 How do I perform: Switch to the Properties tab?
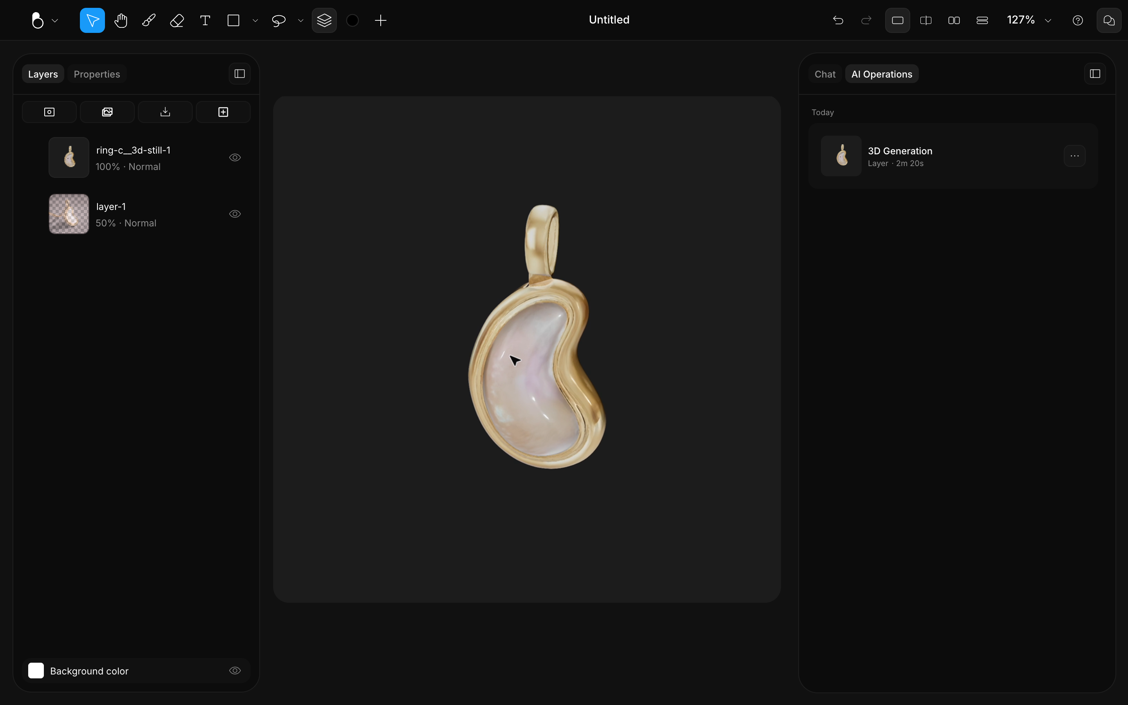click(97, 74)
